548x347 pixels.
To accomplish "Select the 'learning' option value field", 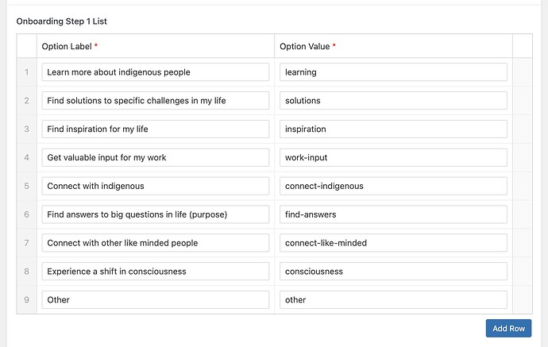I will point(393,72).
